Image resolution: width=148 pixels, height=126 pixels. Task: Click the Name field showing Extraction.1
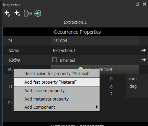pyautogui.click(x=95, y=50)
